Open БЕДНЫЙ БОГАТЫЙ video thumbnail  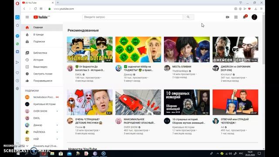tap(90, 49)
